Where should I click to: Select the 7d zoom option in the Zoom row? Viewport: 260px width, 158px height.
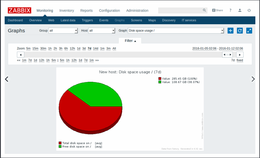90,49
